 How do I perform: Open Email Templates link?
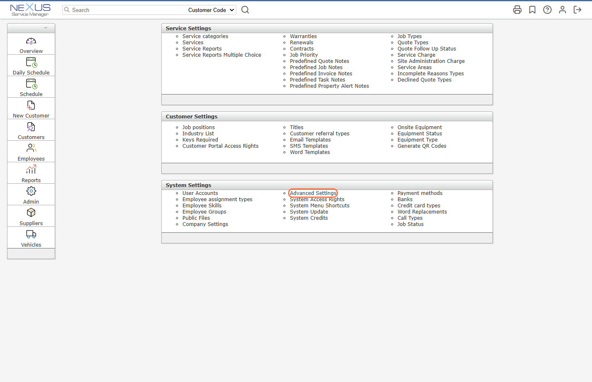click(310, 140)
